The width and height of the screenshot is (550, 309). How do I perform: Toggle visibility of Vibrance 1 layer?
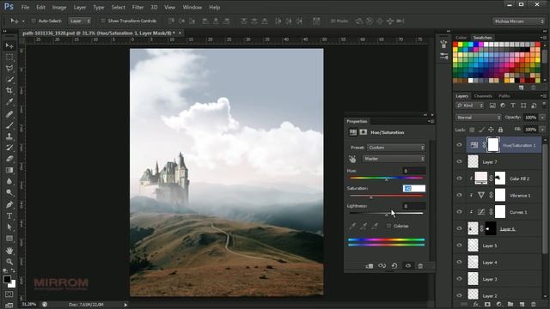tap(459, 195)
